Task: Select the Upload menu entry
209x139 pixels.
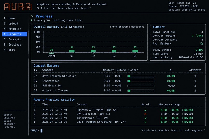Action: point(11,23)
